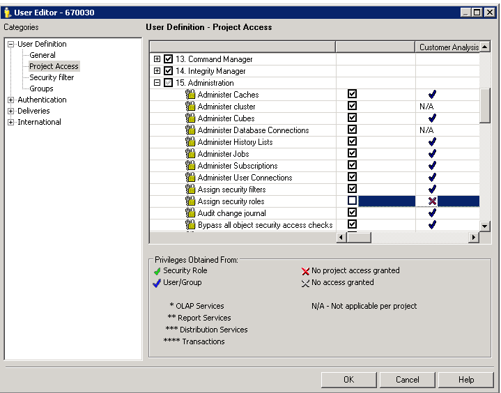Open the Groups category

[x=41, y=88]
